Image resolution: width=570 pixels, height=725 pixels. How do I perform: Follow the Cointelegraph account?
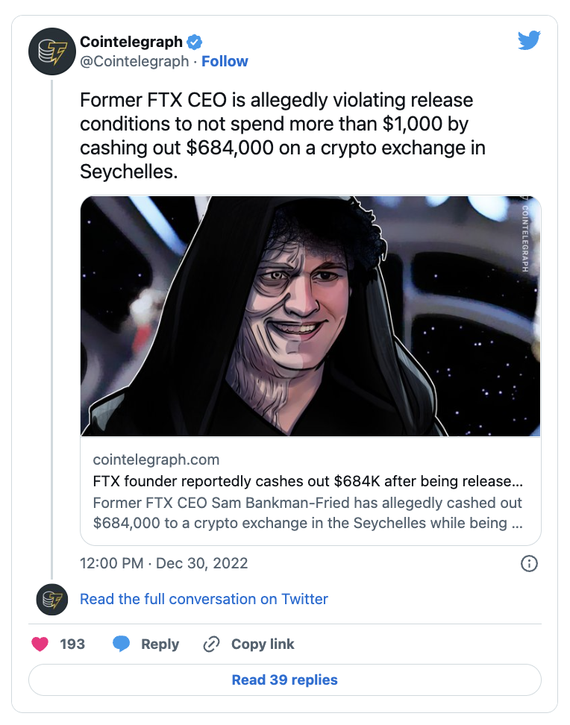pos(225,61)
